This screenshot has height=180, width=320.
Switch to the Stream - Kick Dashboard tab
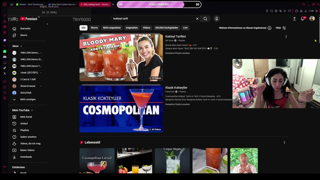30,4
